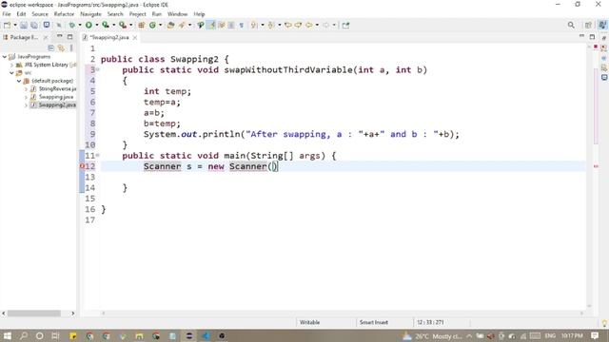Toggle the Word Wrap toolbar icon
The width and height of the screenshot is (609, 342).
coord(222,26)
